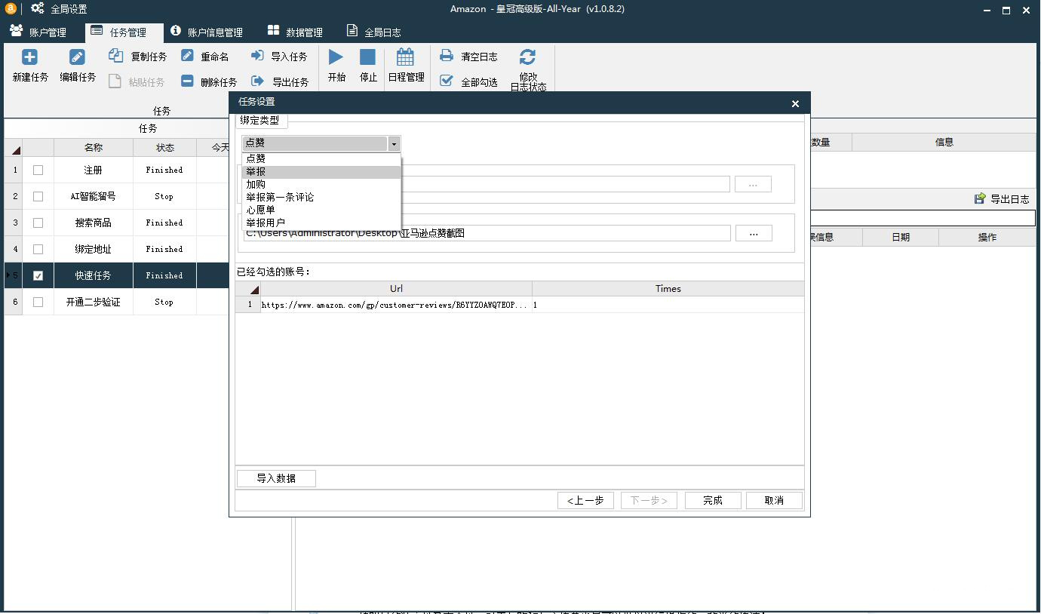Click the <上一步 button

585,500
